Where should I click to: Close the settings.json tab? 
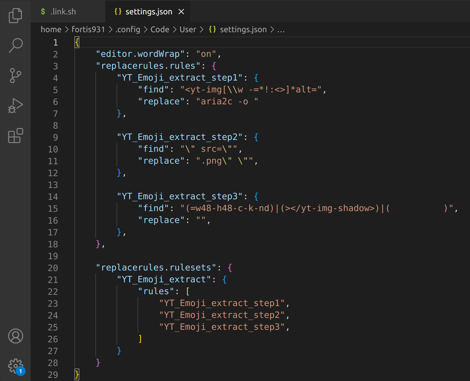tap(181, 12)
